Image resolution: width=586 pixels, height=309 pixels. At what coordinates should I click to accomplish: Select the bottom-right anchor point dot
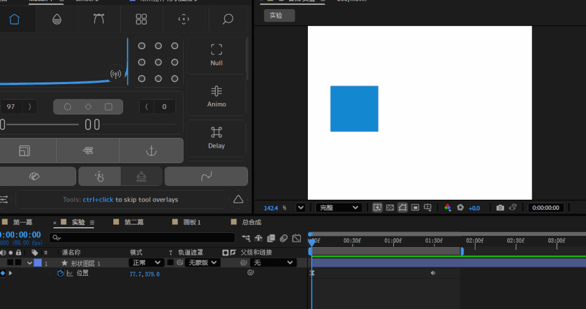tap(175, 78)
